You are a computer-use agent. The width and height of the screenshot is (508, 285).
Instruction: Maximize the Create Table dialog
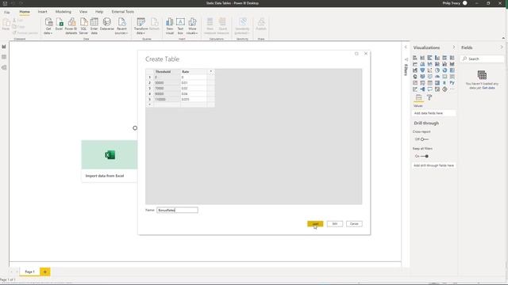pyautogui.click(x=356, y=54)
